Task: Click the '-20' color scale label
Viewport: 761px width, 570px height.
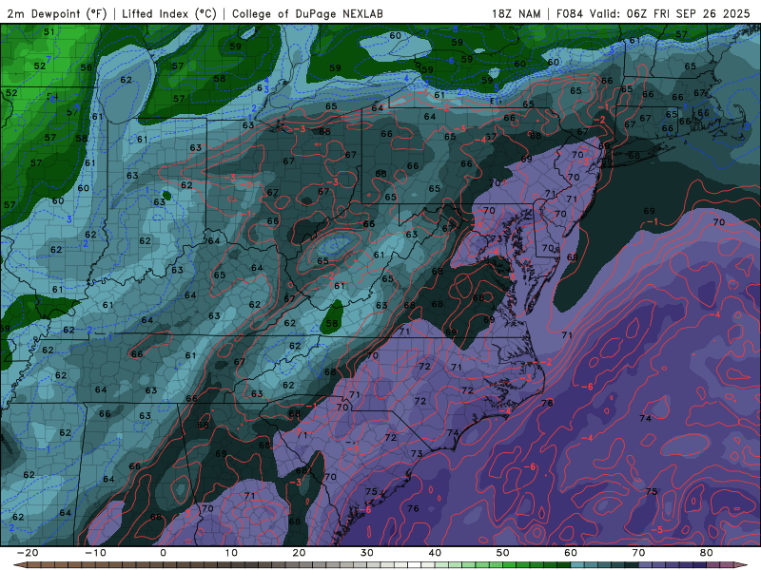Action: [28, 553]
